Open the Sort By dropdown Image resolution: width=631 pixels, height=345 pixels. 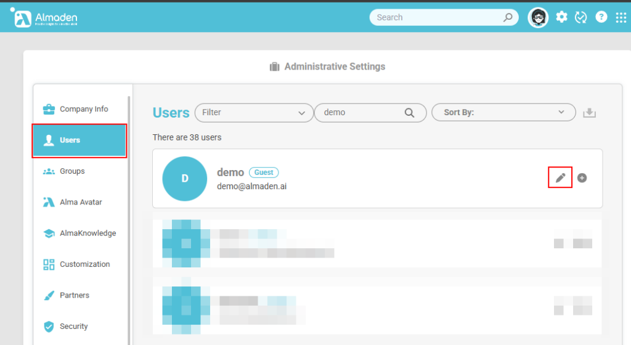(x=503, y=113)
